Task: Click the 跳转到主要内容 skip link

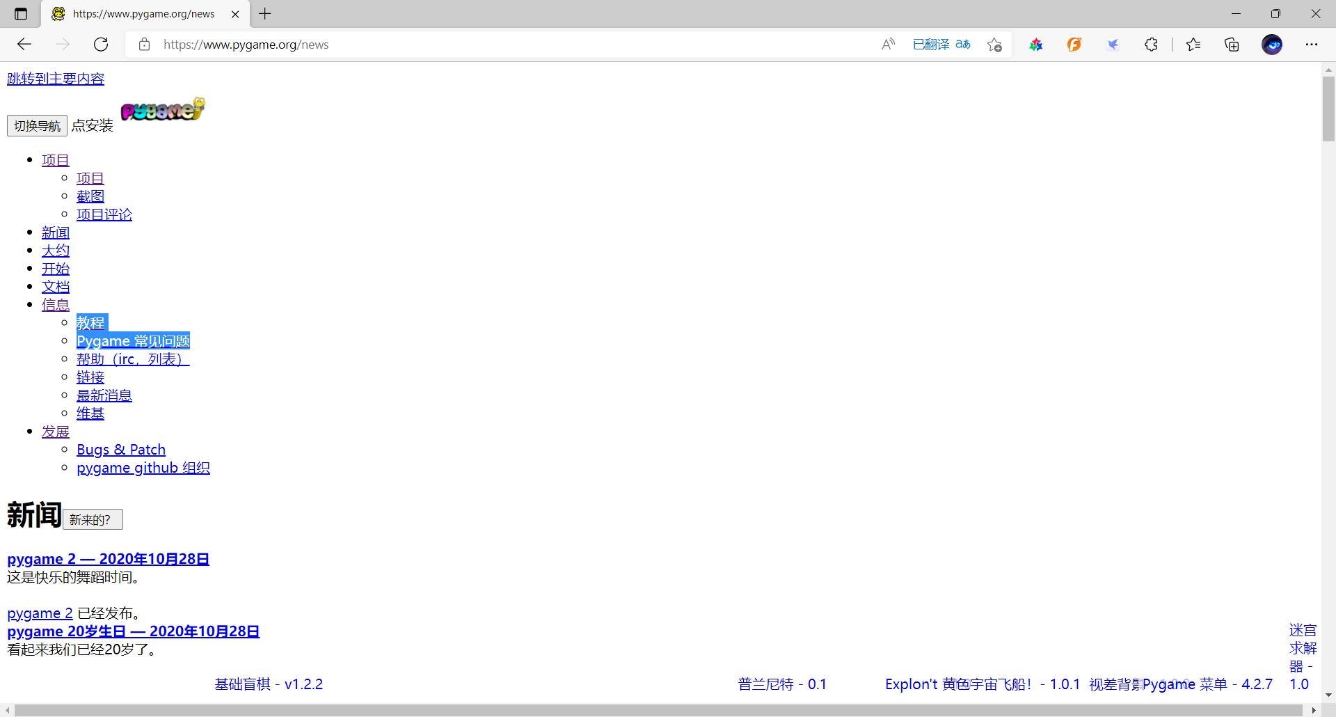Action: 56,79
